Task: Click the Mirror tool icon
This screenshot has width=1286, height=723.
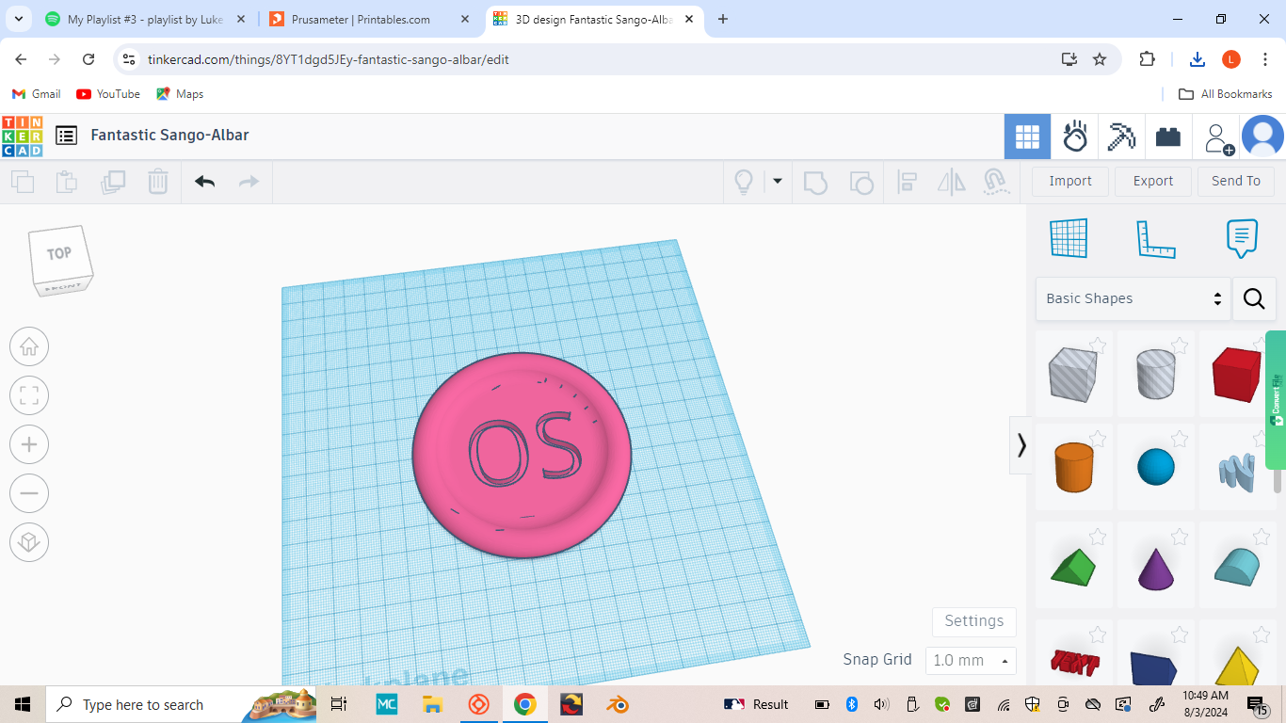Action: pos(952,182)
